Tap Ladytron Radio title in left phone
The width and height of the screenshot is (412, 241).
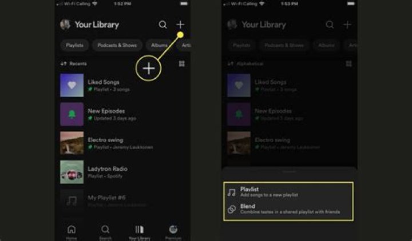(108, 169)
